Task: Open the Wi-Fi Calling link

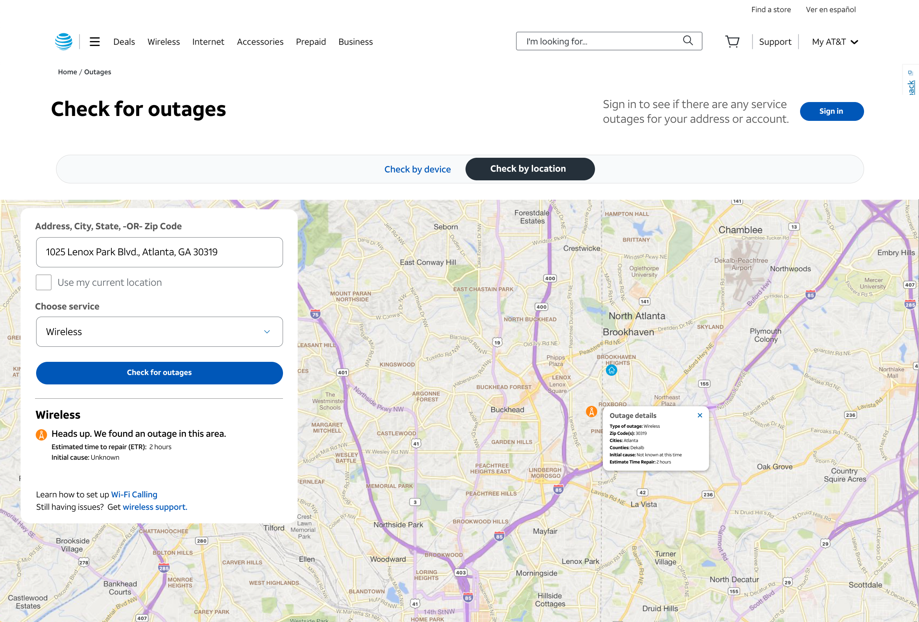Action: 134,495
